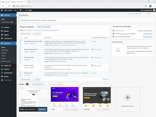This screenshot has width=156, height=117.
Task: Expand Opciones de pantalla panel
Action: coord(135,14)
